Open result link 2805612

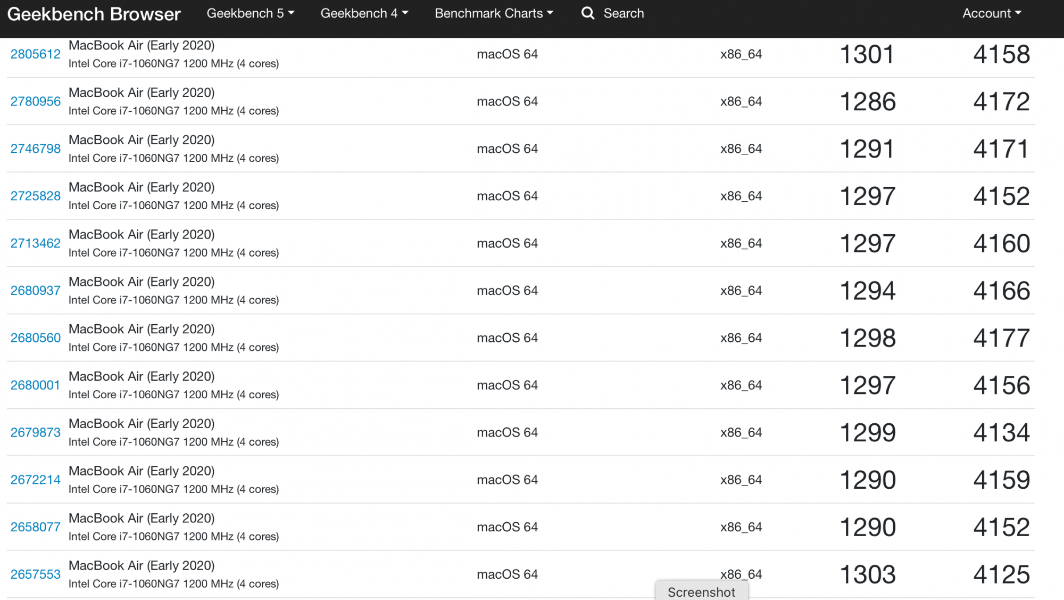(x=36, y=54)
